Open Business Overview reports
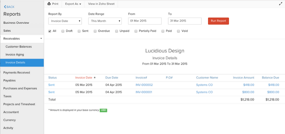The width and height of the screenshot is (285, 134). coord(16,23)
